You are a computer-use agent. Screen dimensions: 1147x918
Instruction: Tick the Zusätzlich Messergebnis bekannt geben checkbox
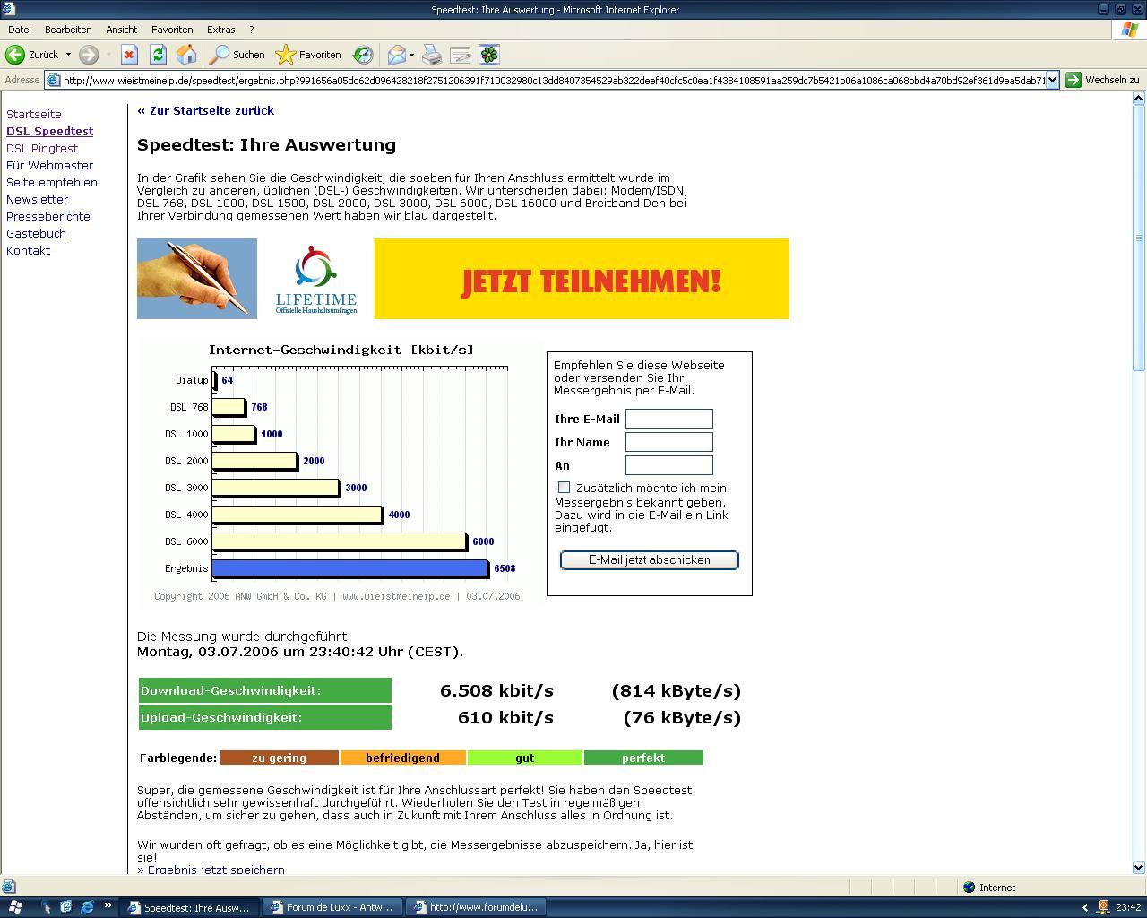pos(564,488)
